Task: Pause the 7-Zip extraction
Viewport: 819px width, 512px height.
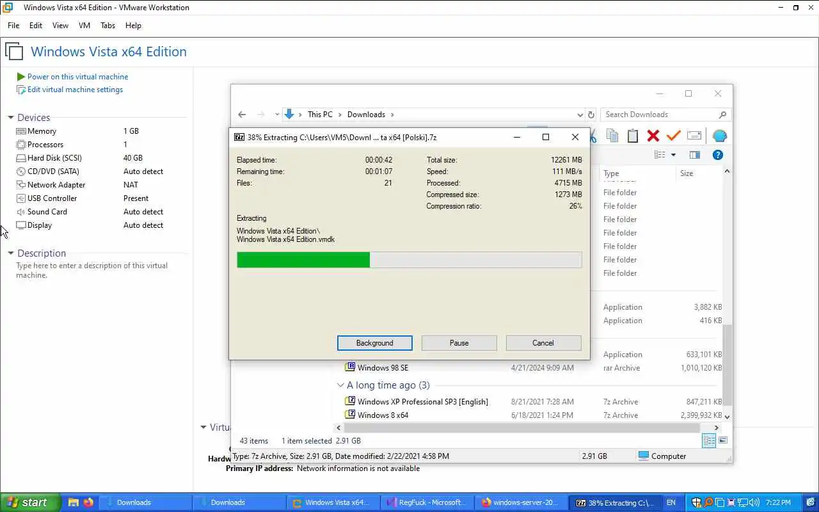Action: pos(459,343)
